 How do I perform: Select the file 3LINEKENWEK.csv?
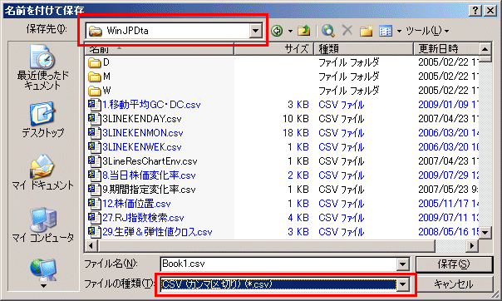click(135, 146)
